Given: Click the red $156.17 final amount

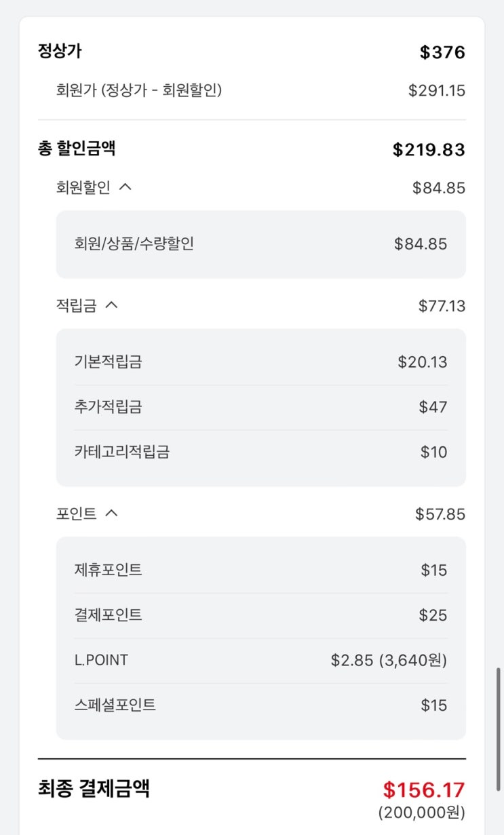Looking at the screenshot, I should [424, 790].
